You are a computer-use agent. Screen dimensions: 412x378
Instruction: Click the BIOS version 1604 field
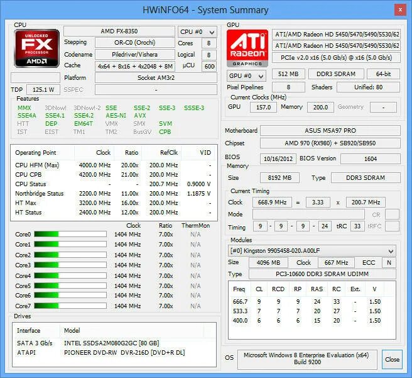[371, 159]
